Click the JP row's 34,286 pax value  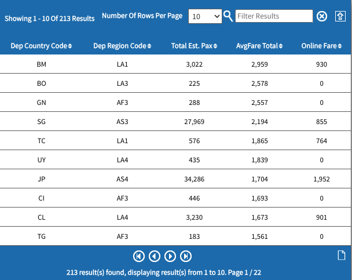[x=194, y=179]
